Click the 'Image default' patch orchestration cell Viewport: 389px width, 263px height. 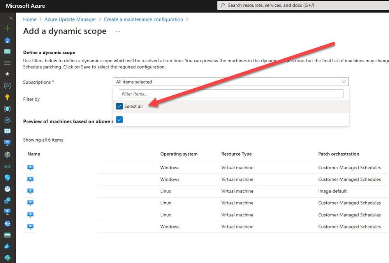coord(333,191)
